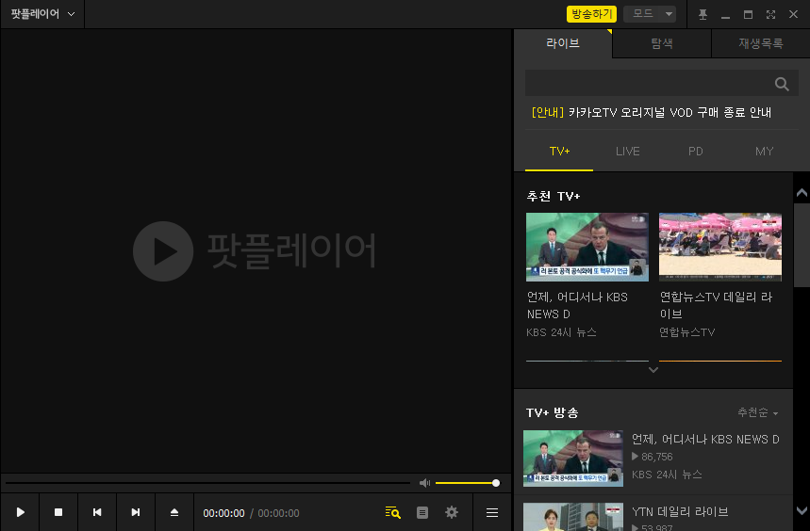Switch to the 탐색 tab
This screenshot has height=531, width=810.
point(662,43)
